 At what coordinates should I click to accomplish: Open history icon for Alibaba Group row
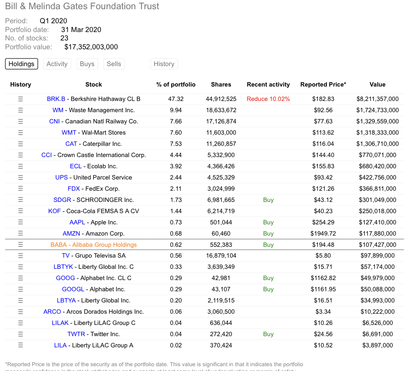(x=20, y=245)
